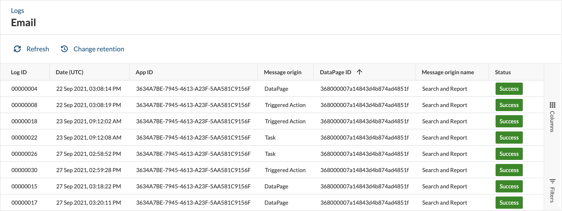This screenshot has width=562, height=211.
Task: Select log ID 00000018 cell
Action: point(24,121)
